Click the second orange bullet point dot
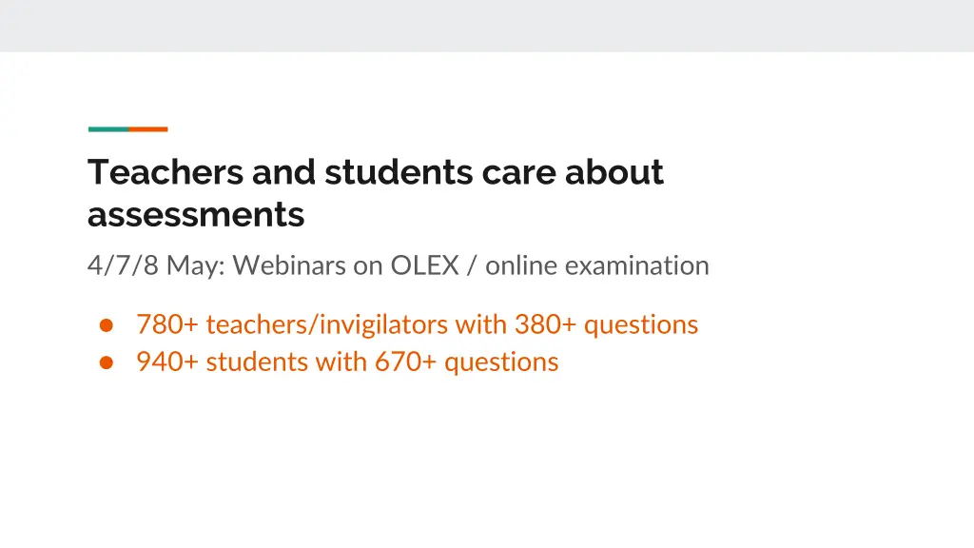 107,362
